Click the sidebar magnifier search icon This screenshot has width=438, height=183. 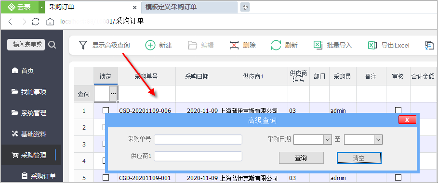pos(52,45)
